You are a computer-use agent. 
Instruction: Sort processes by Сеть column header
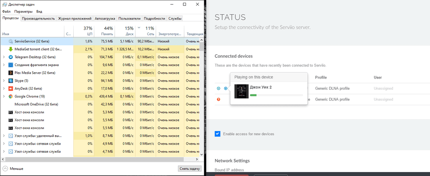[x=146, y=31]
